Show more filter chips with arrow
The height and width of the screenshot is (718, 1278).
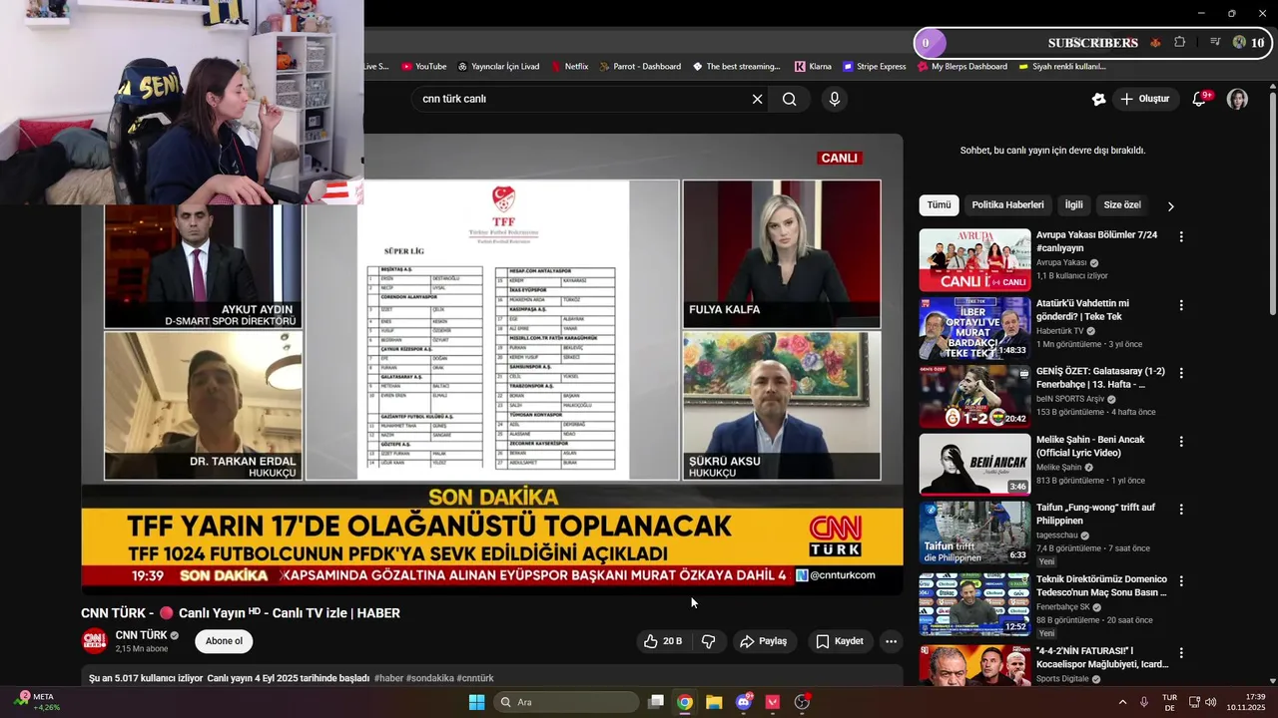click(x=1171, y=206)
